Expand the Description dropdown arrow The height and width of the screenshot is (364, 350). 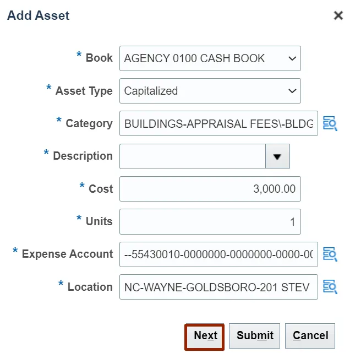(277, 156)
